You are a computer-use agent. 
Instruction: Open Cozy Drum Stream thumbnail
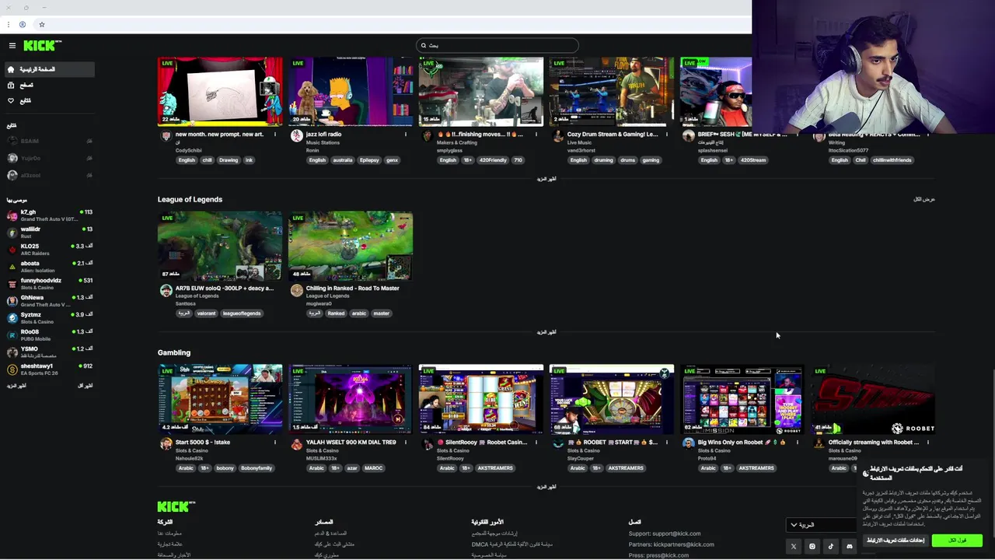click(x=612, y=91)
